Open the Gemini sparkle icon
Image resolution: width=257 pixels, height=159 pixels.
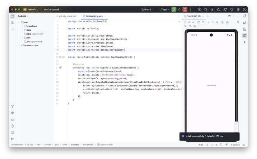click(x=245, y=42)
